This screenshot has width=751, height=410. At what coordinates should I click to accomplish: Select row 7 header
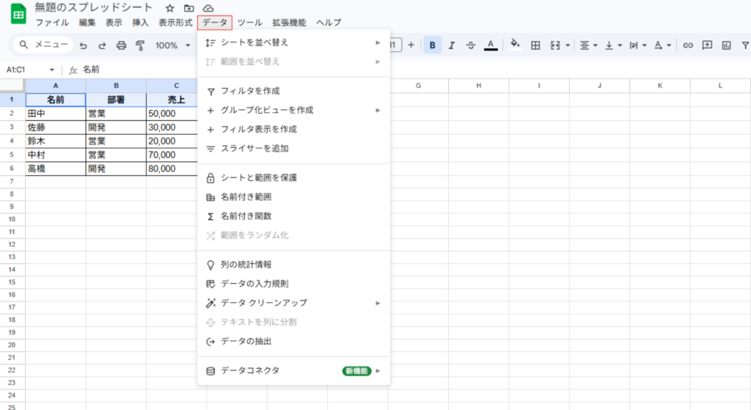[12, 182]
